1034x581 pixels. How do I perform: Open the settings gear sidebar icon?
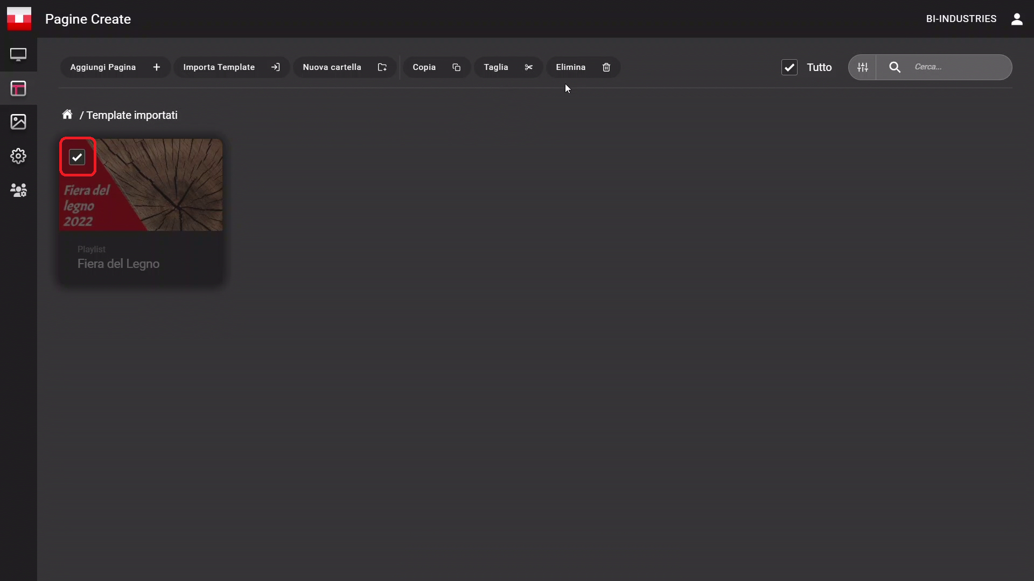18,156
